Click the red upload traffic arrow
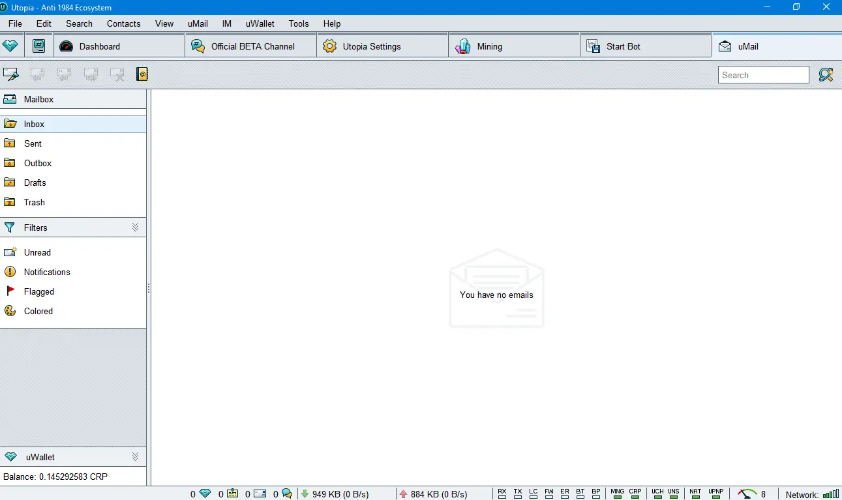Image resolution: width=842 pixels, height=500 pixels. (403, 493)
